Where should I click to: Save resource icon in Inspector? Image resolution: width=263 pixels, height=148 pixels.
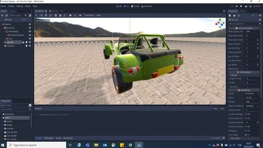(x=238, y=16)
